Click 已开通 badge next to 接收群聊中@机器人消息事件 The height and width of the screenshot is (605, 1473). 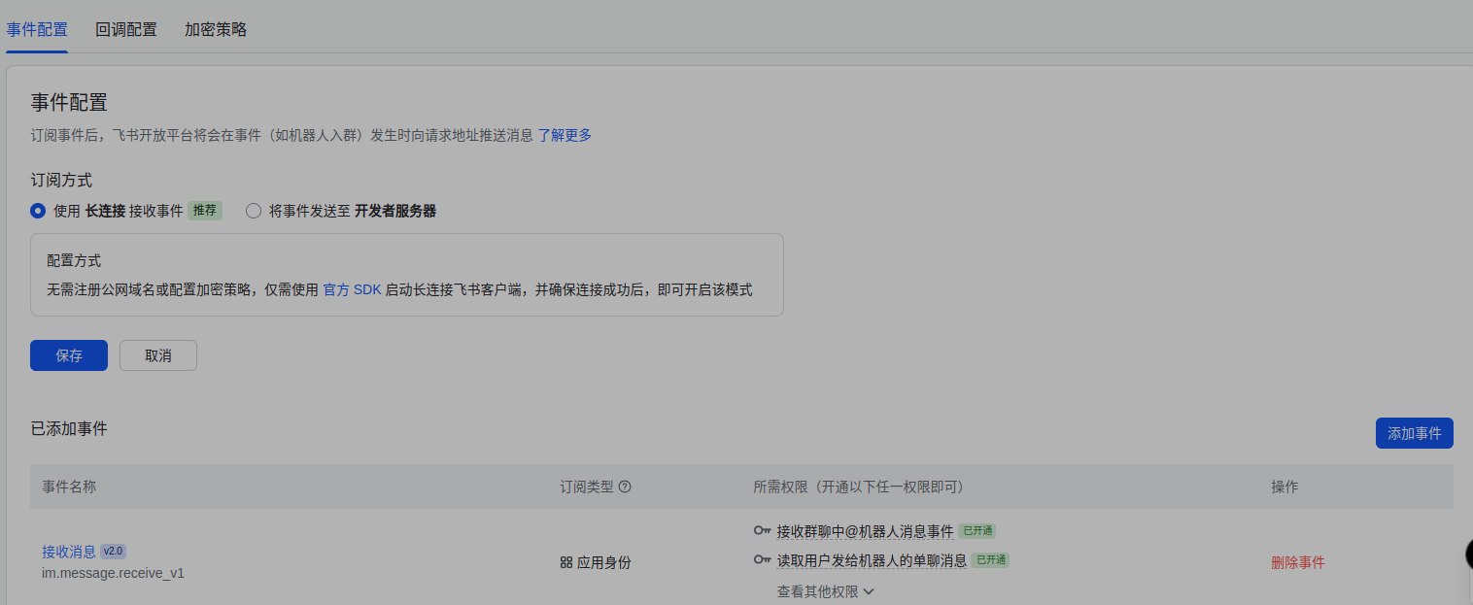976,531
